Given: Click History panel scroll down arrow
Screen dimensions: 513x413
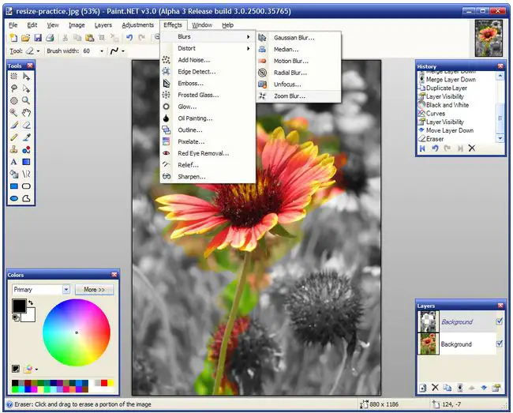Looking at the screenshot, I should (500, 139).
